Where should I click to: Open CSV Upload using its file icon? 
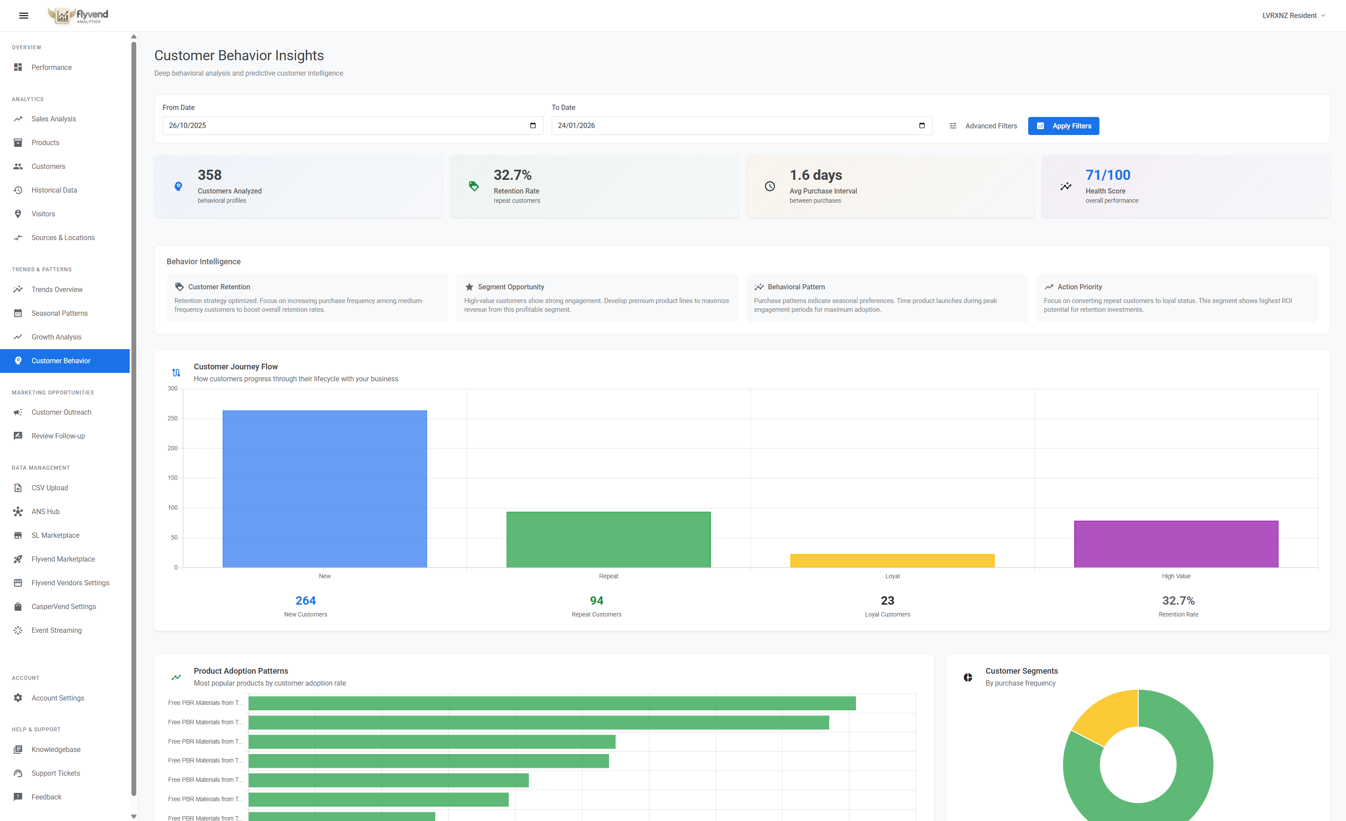(x=18, y=488)
